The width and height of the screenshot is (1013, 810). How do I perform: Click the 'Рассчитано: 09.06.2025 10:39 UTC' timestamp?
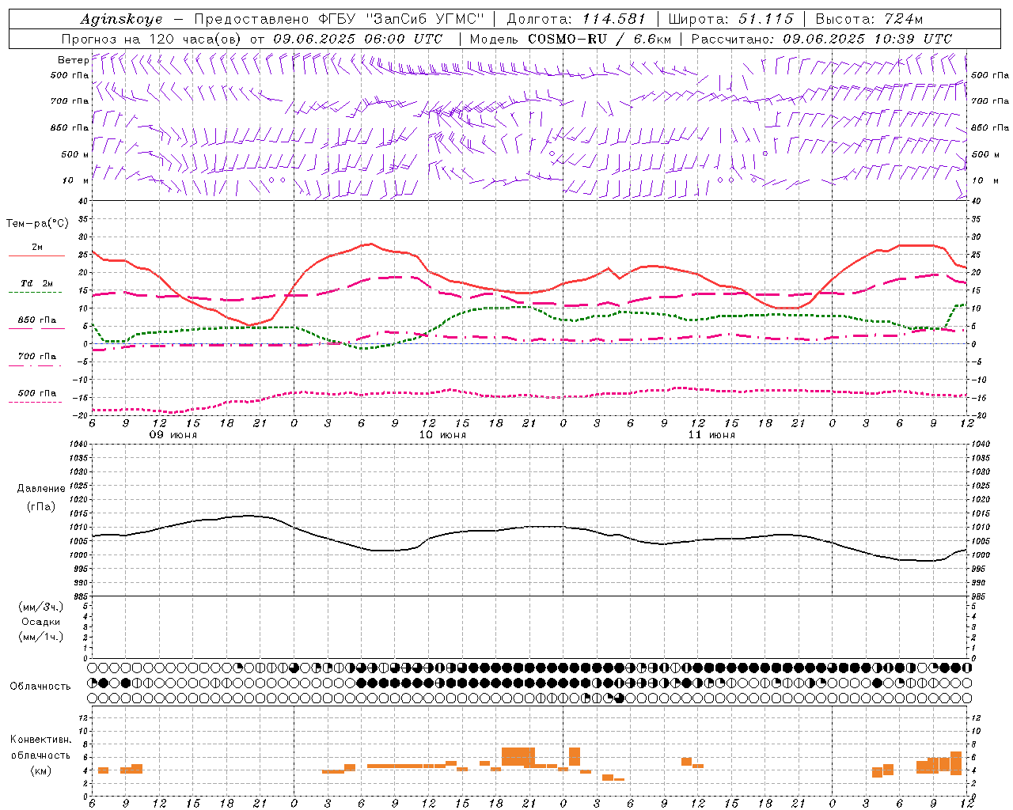(x=821, y=39)
